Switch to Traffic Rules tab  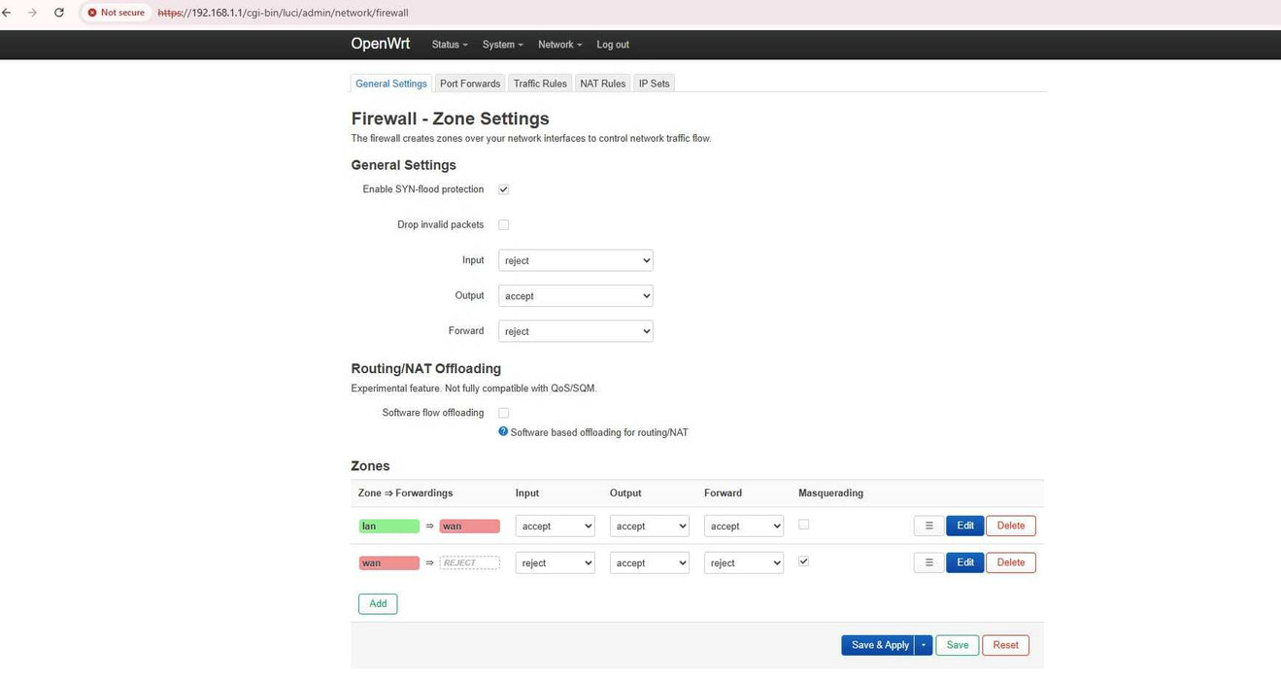click(x=540, y=84)
